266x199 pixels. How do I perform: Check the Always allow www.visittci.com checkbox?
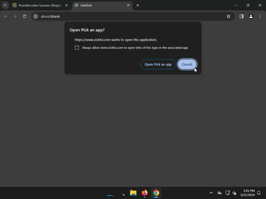point(77,48)
